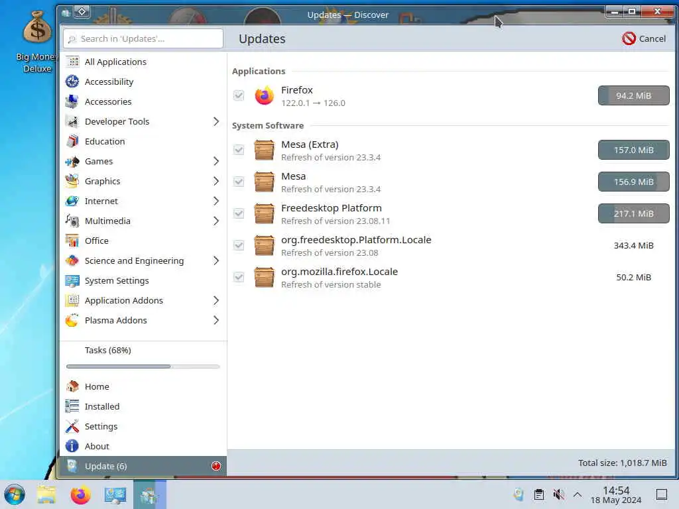Expand the Graphics category arrow
Image resolution: width=679 pixels, height=509 pixels.
click(216, 182)
